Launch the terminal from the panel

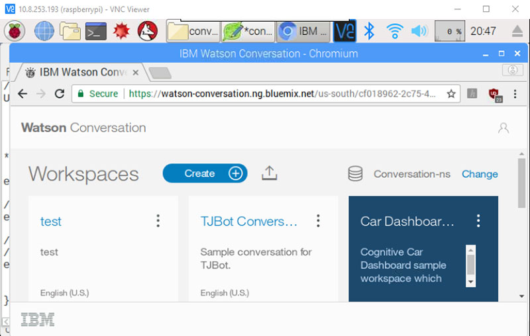pos(96,31)
